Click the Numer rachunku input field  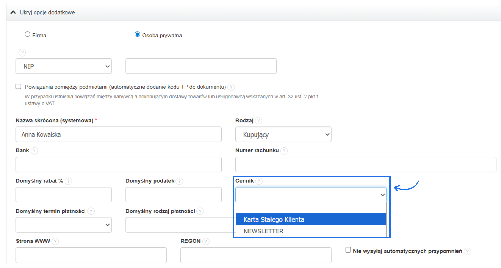tap(366, 165)
